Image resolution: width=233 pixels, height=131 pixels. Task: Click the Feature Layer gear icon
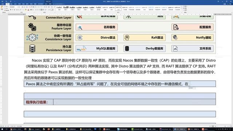click(x=32, y=27)
